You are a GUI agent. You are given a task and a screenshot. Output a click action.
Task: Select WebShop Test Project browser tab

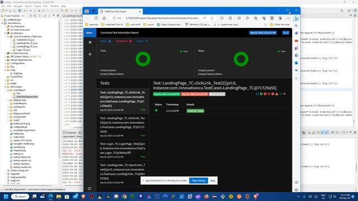click(120, 11)
